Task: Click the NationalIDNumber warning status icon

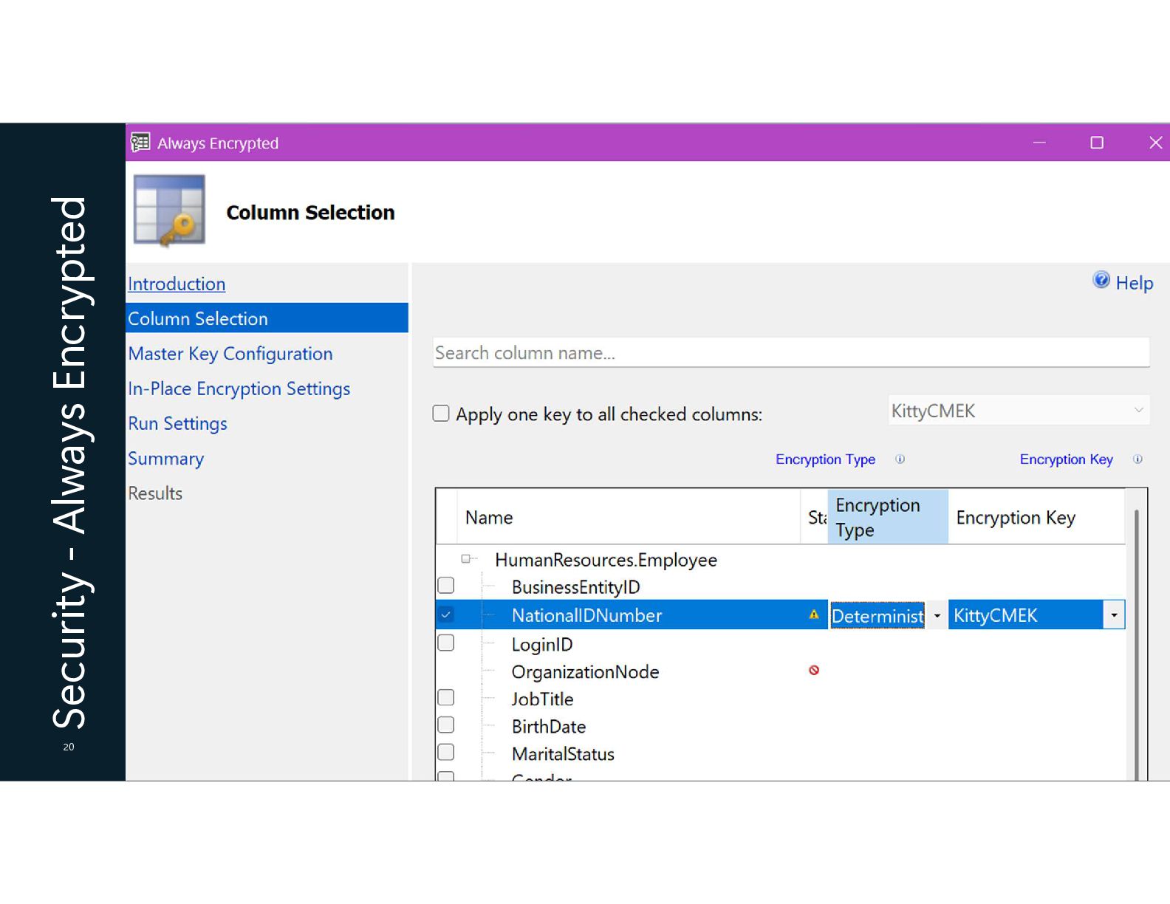Action: tap(814, 614)
